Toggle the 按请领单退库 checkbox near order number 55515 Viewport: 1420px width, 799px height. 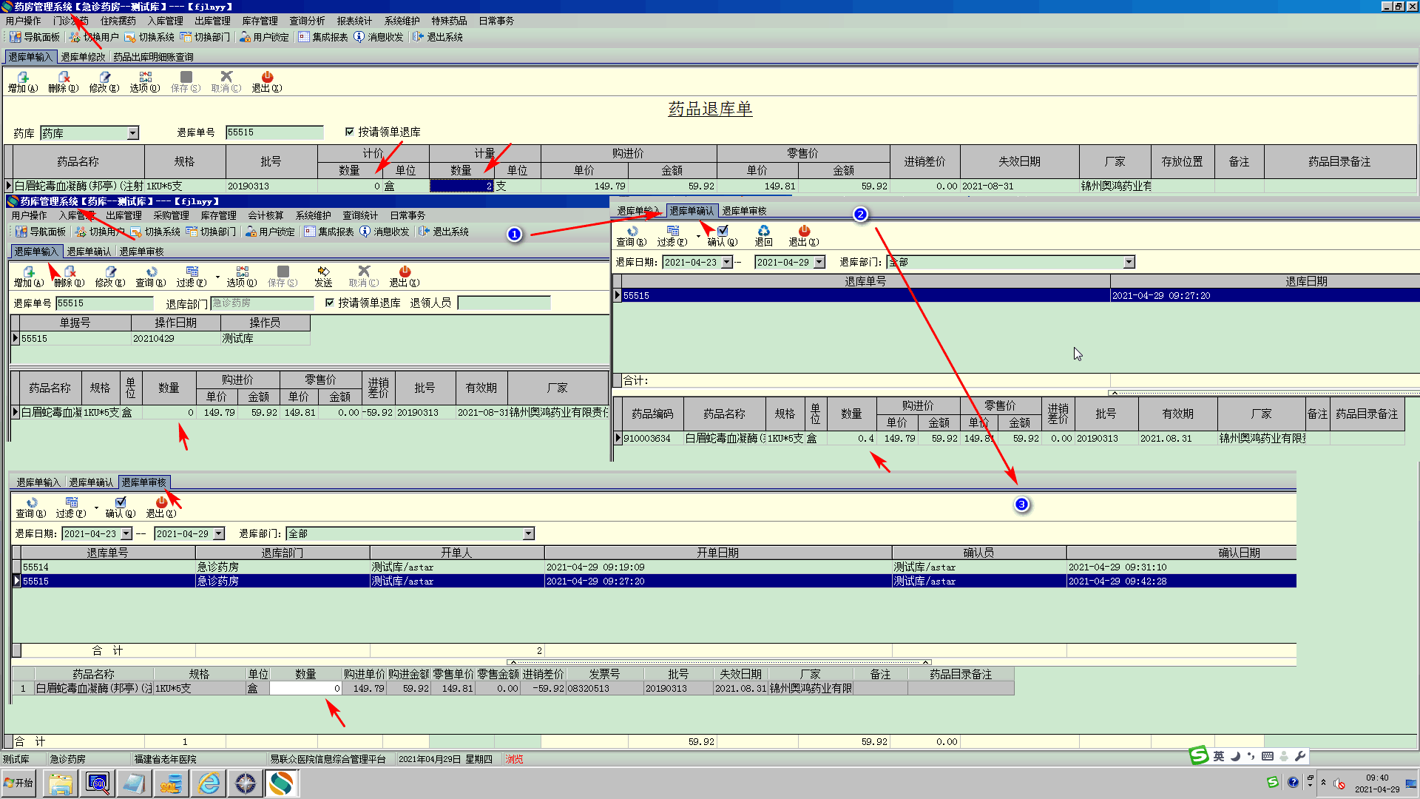pyautogui.click(x=350, y=132)
